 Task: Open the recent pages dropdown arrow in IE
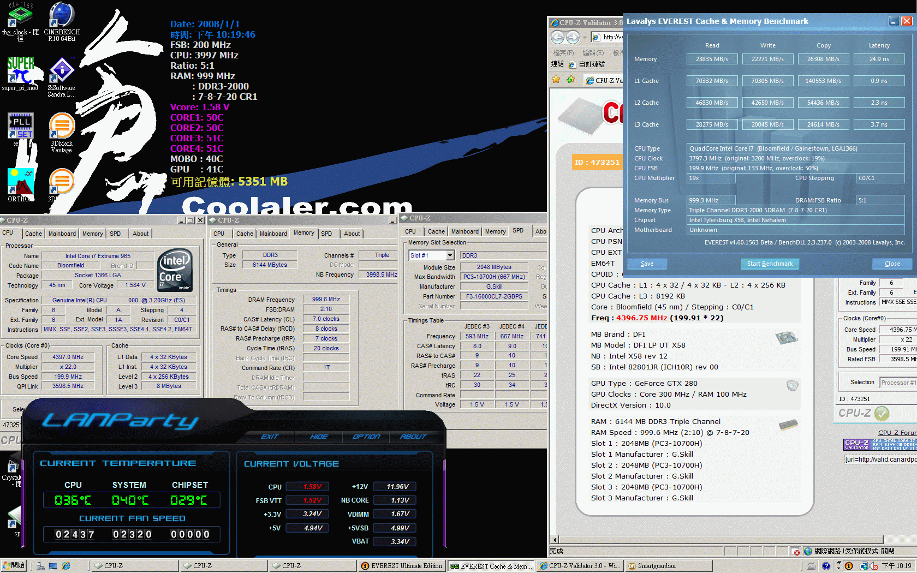[585, 37]
